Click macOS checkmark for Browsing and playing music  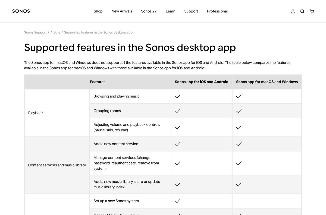coord(239,96)
